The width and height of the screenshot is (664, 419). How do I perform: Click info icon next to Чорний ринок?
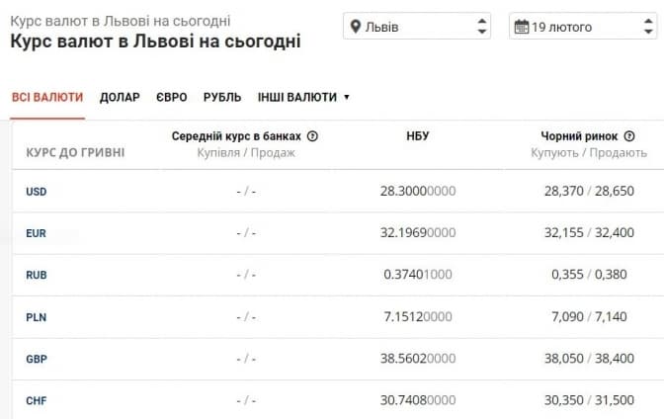click(629, 136)
